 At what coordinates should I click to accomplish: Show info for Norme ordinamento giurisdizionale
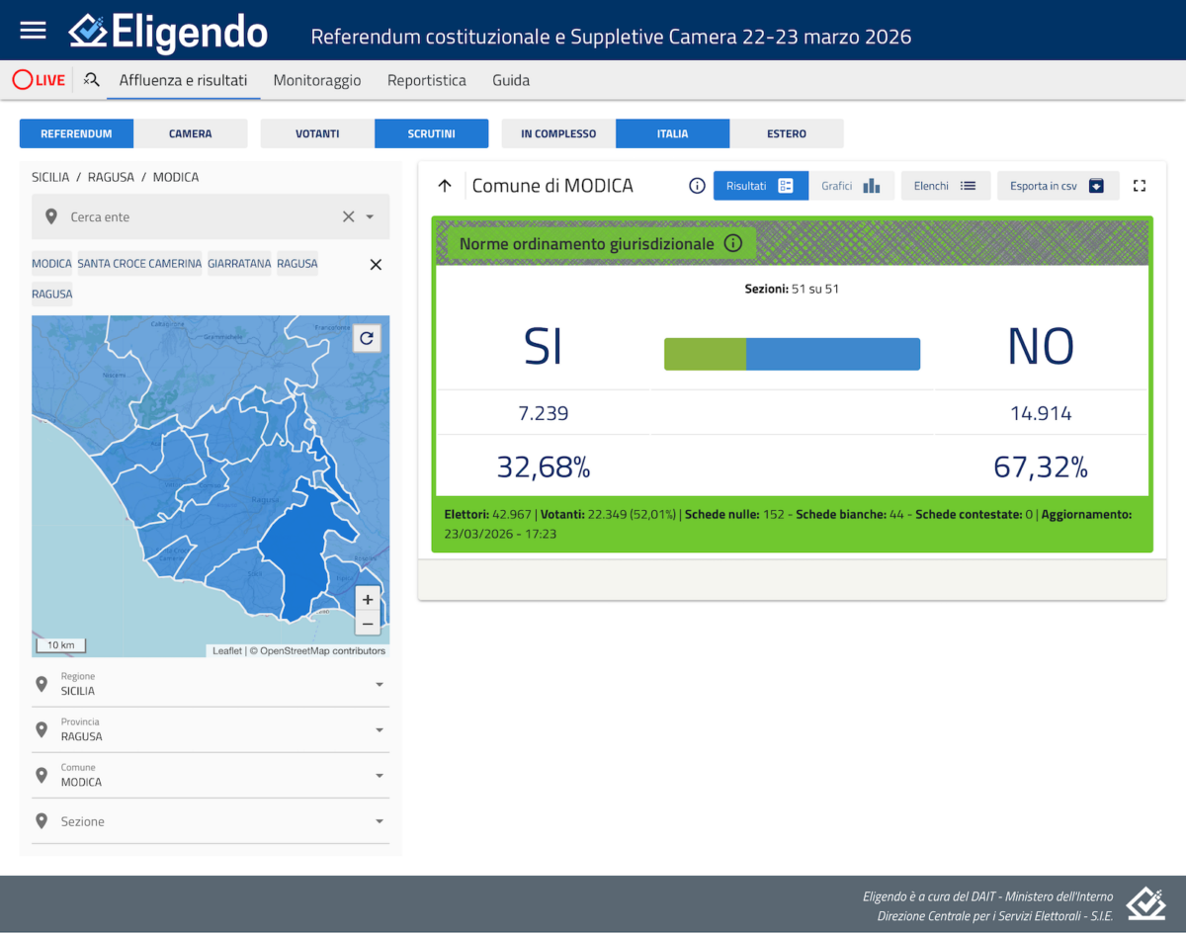tap(732, 243)
